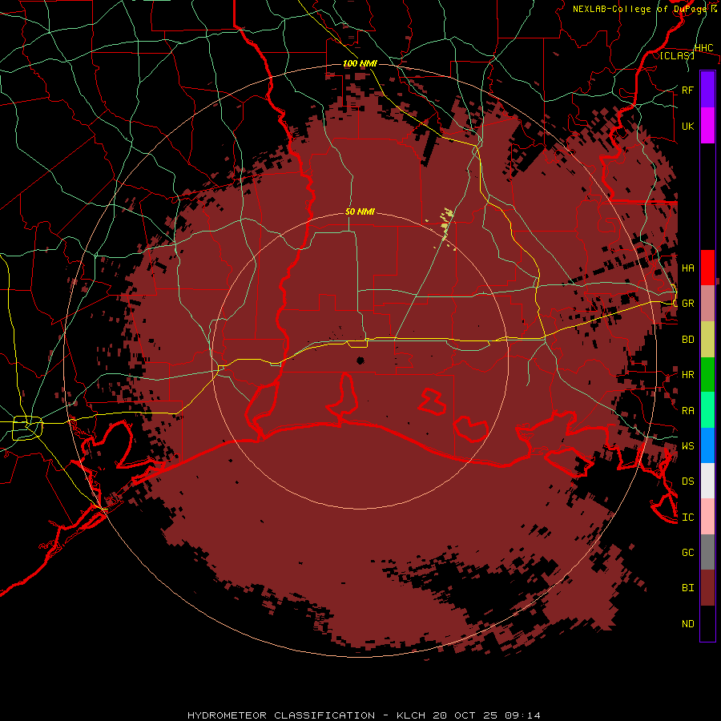
Task: Click the 'WS' legend label
Action: click(688, 446)
